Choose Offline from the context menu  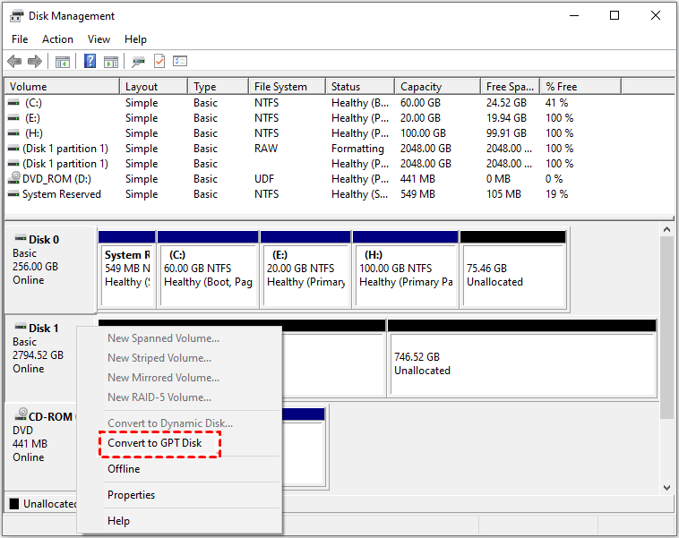tap(124, 469)
